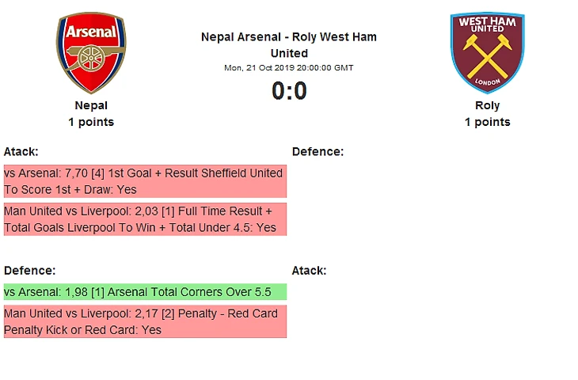This screenshot has height=380, width=578.
Task: Select the Liverpool To Win Under 4.5 bet
Action: 144,219
